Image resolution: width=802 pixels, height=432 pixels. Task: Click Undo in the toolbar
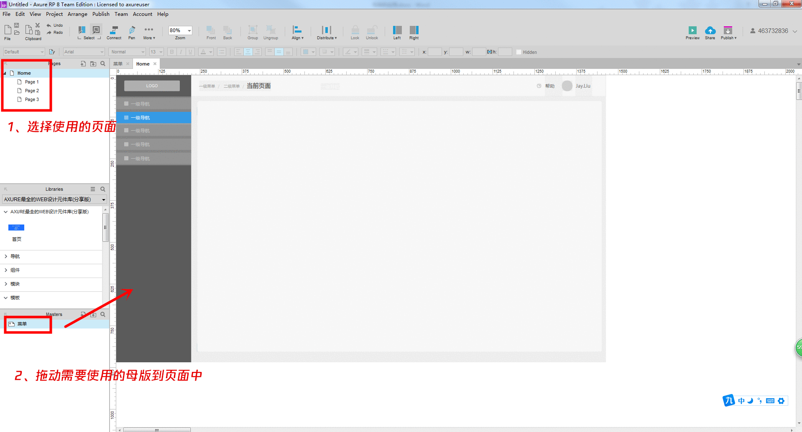pyautogui.click(x=54, y=25)
